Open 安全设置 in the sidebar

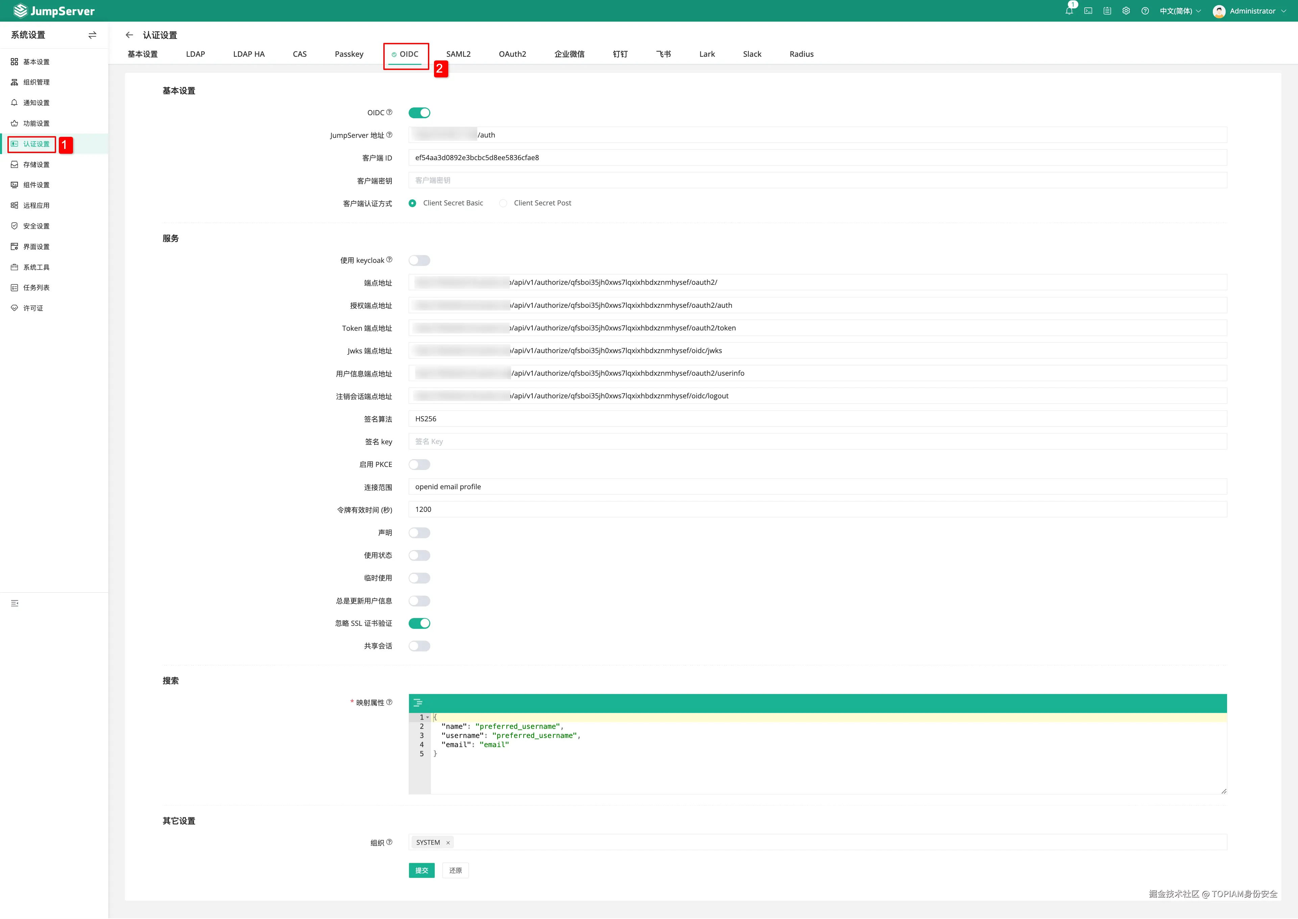click(36, 226)
